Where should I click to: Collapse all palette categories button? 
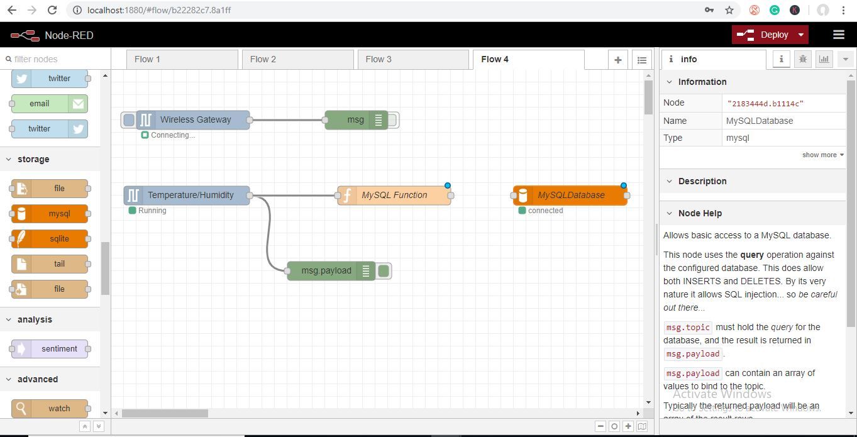85,426
